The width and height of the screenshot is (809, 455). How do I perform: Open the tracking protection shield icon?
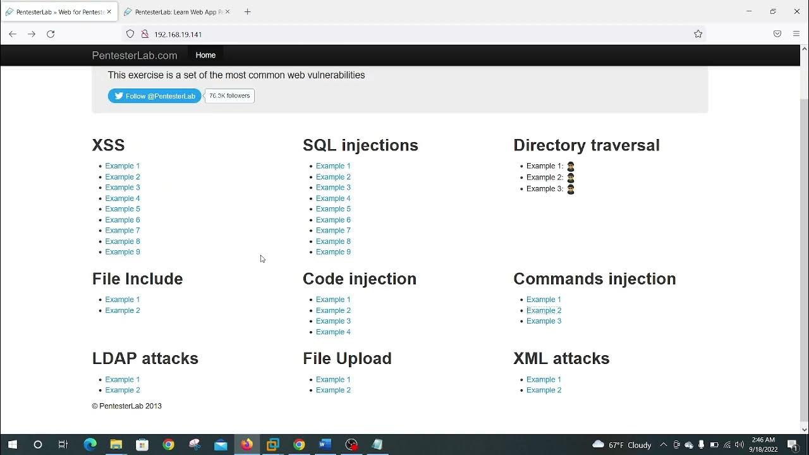coord(130,34)
